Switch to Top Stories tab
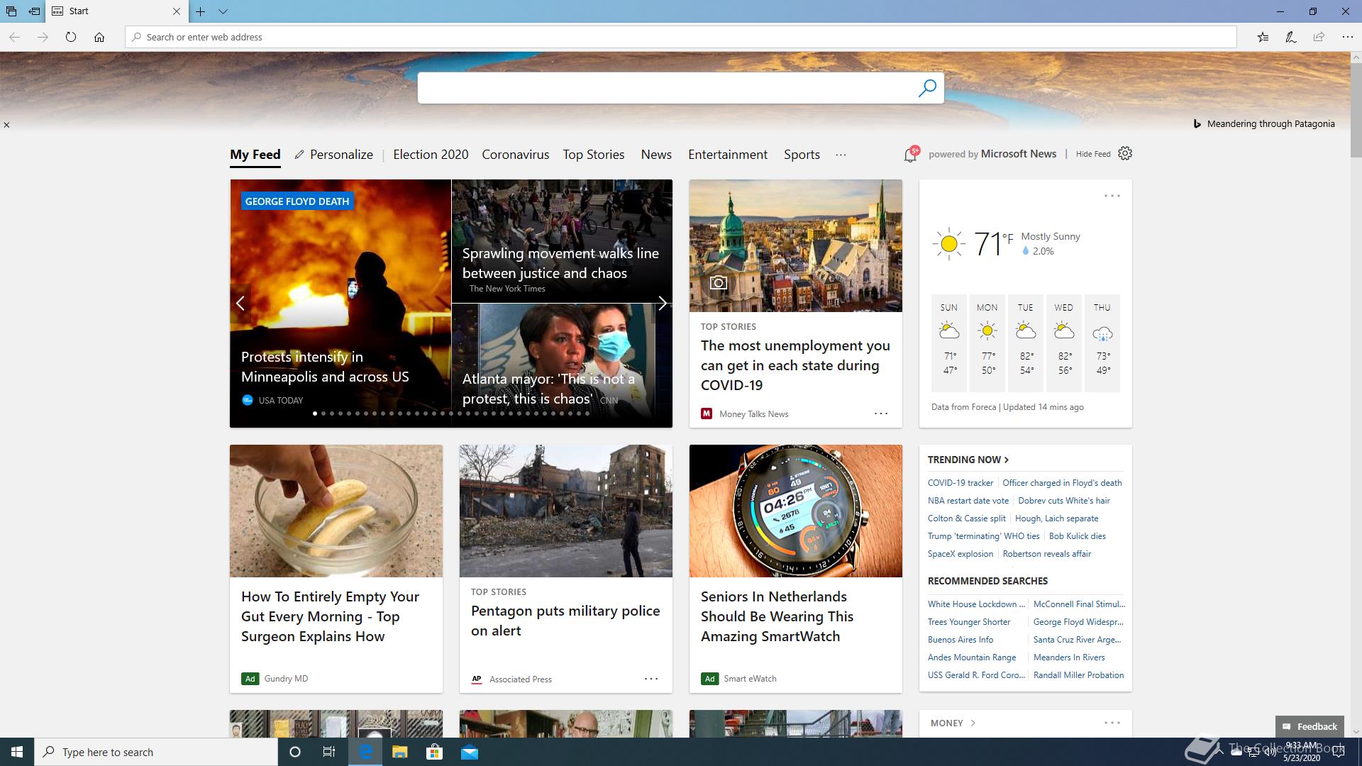Viewport: 1362px width, 766px height. click(x=594, y=155)
